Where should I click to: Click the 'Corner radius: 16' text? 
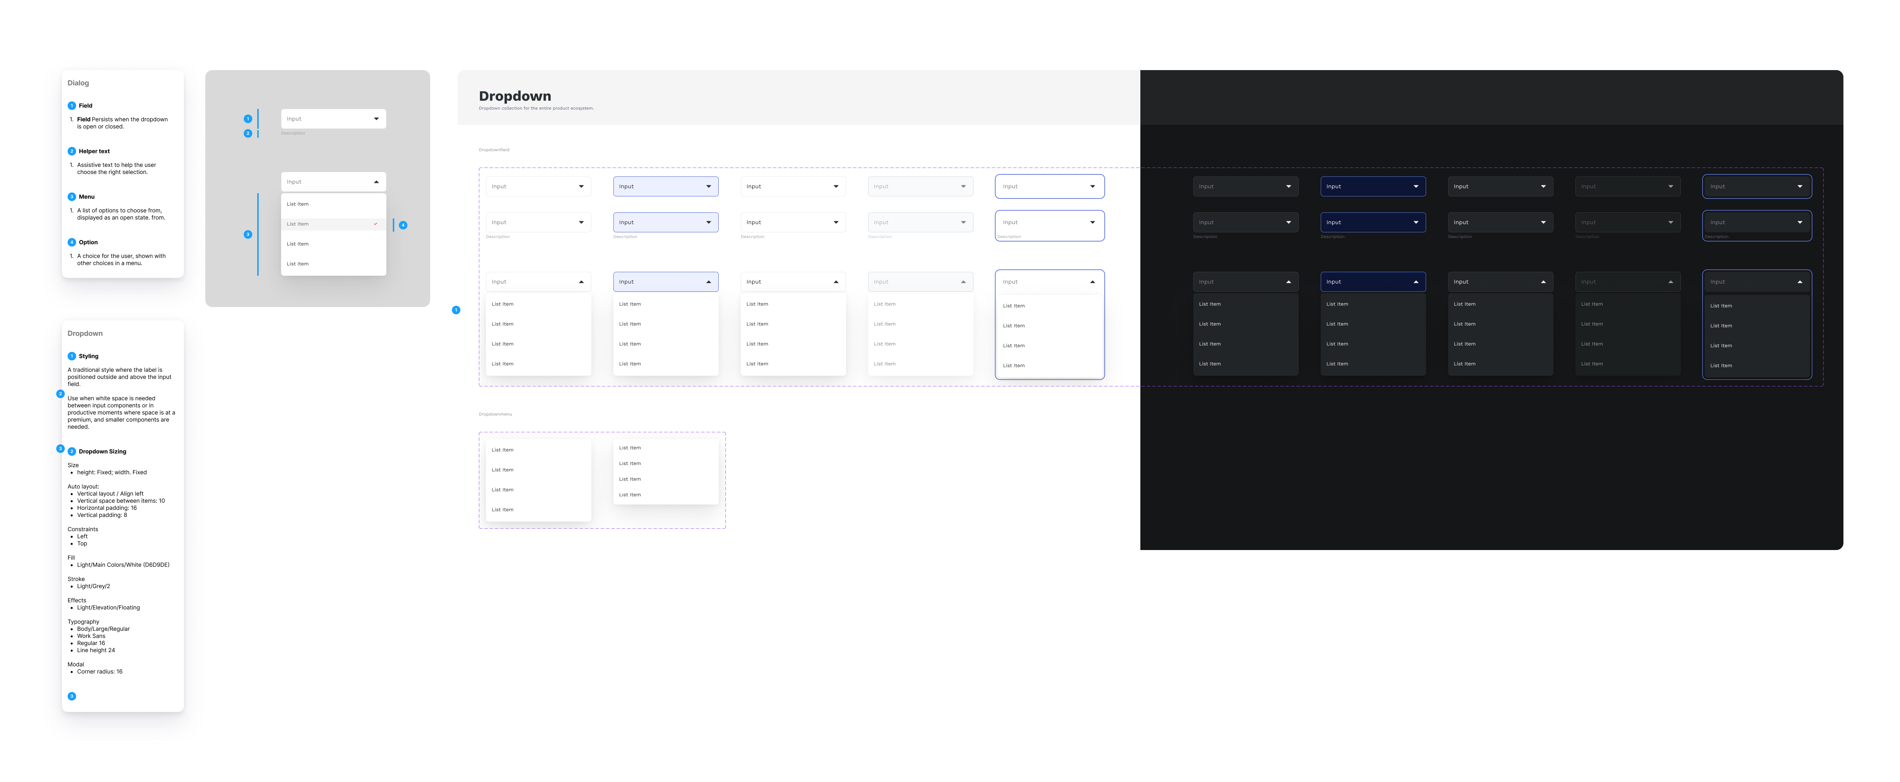click(100, 672)
